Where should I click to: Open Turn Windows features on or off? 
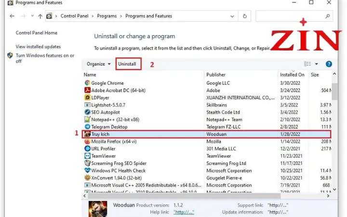tap(45, 58)
